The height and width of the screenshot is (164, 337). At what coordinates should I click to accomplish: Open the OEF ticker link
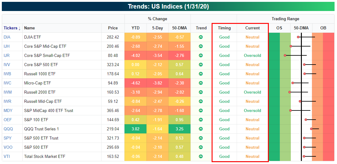pos(7,120)
